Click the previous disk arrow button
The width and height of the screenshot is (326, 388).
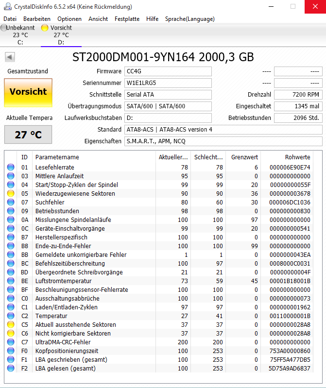[x=10, y=57]
